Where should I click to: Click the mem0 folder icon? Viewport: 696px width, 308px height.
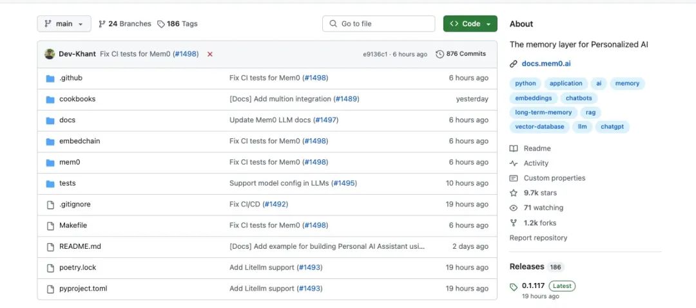click(x=50, y=163)
